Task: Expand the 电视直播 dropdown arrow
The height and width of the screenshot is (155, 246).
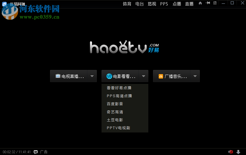Action: 92,76
